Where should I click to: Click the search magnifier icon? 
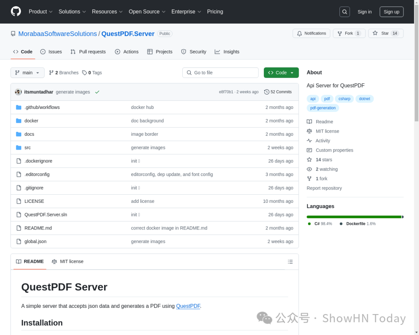pyautogui.click(x=345, y=12)
